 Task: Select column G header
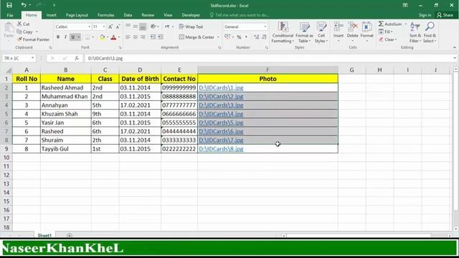(351, 70)
